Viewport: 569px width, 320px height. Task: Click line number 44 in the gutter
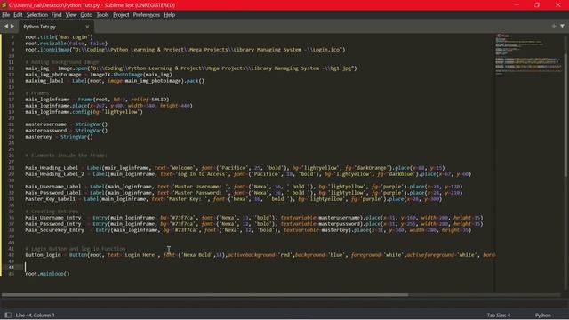pos(12,268)
